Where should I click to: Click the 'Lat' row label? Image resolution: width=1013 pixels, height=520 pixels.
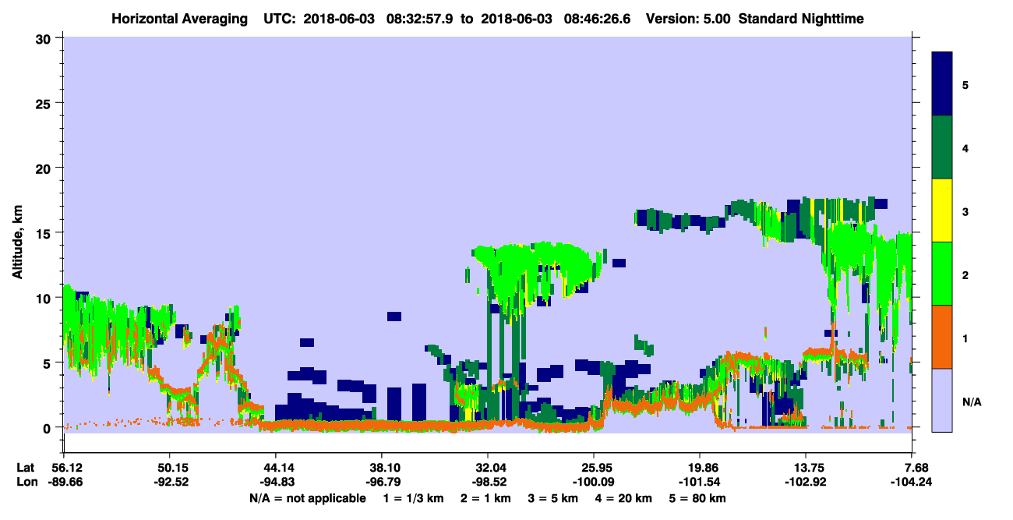[26, 468]
